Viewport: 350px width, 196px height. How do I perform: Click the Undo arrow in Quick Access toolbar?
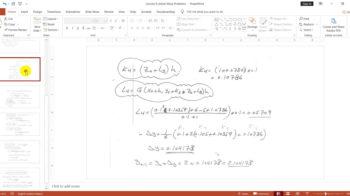coord(5,4)
